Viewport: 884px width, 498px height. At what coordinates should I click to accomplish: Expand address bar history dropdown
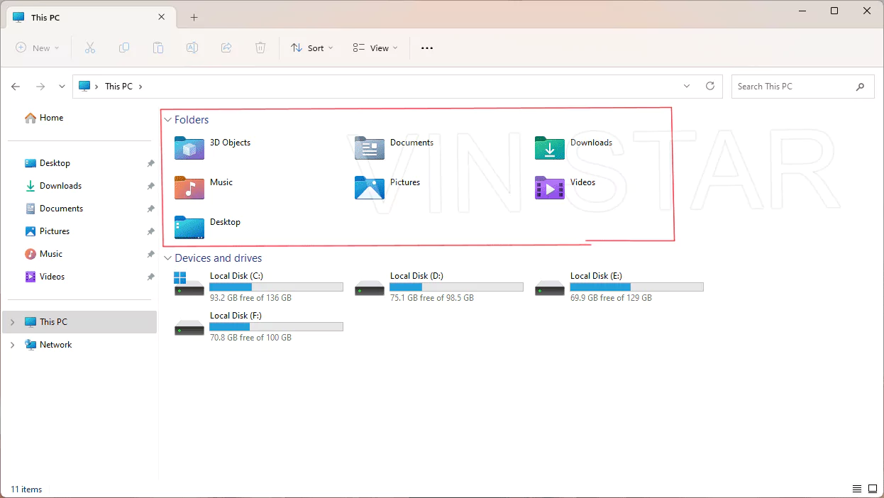[x=687, y=86]
